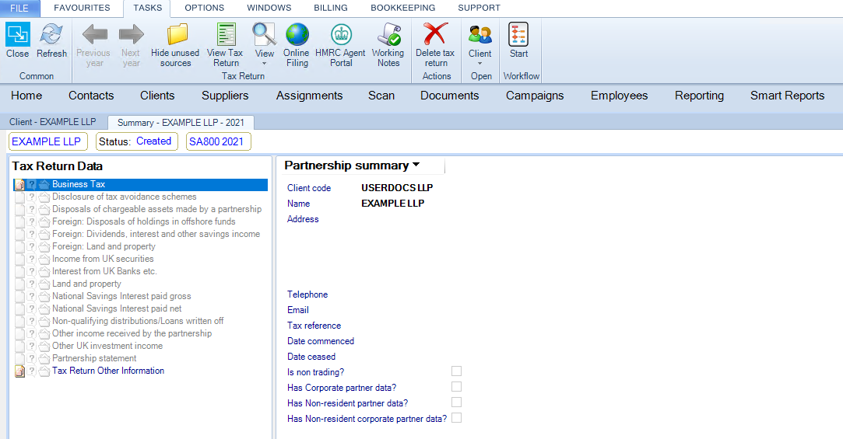Viewport: 843px width, 439px height.
Task: Open the Client - EXAMPLE LLP tab
Action: click(53, 122)
